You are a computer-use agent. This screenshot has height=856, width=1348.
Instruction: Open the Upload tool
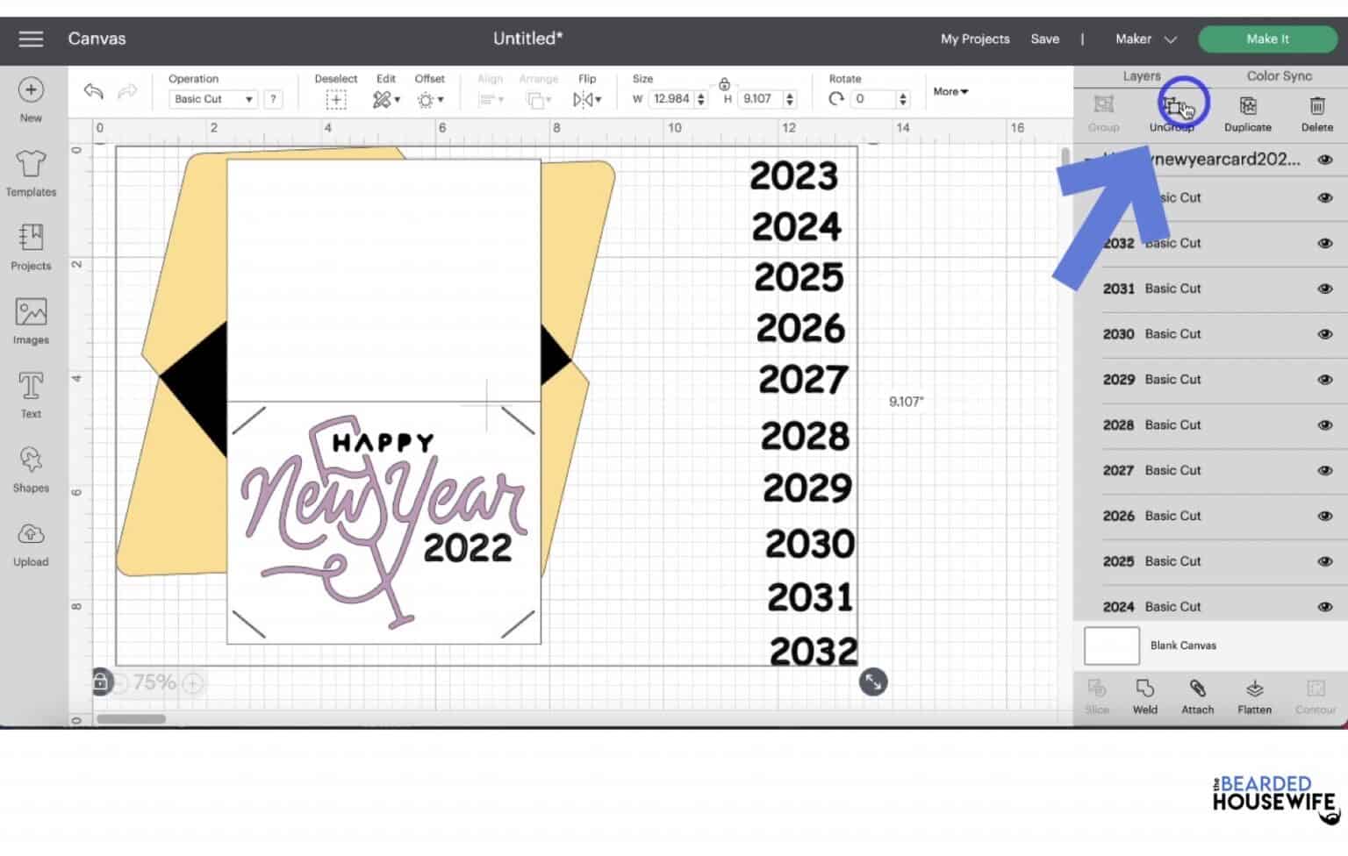[x=31, y=544]
